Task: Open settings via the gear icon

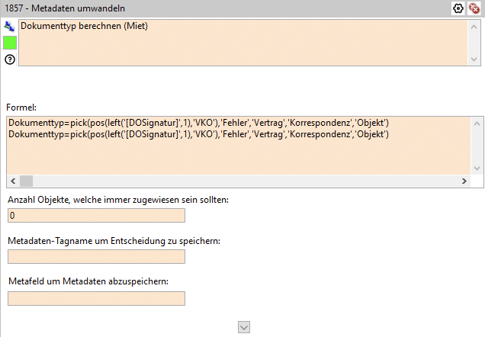Action: [x=458, y=8]
